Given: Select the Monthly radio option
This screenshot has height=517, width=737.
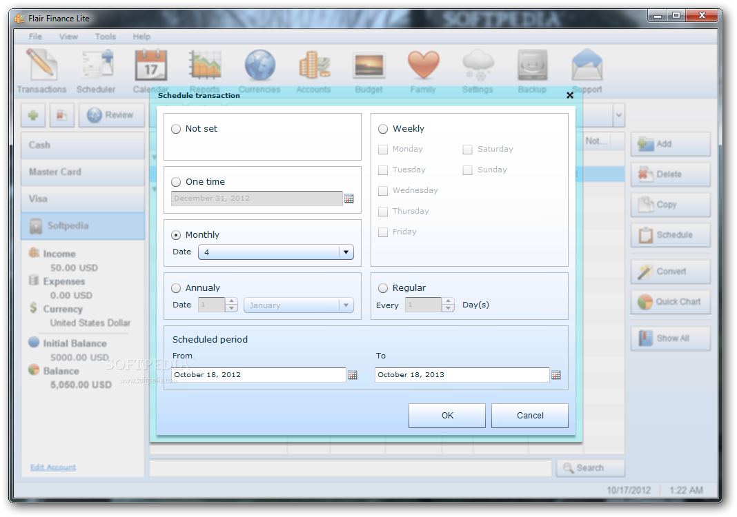Looking at the screenshot, I should [x=176, y=235].
